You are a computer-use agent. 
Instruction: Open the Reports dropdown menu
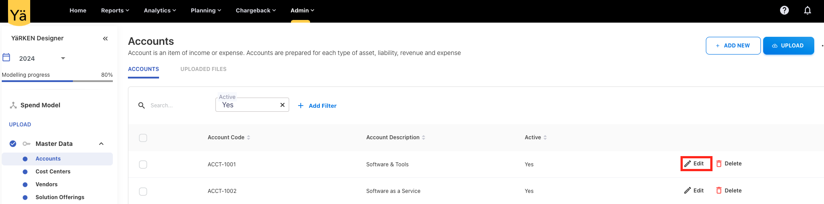(x=115, y=10)
